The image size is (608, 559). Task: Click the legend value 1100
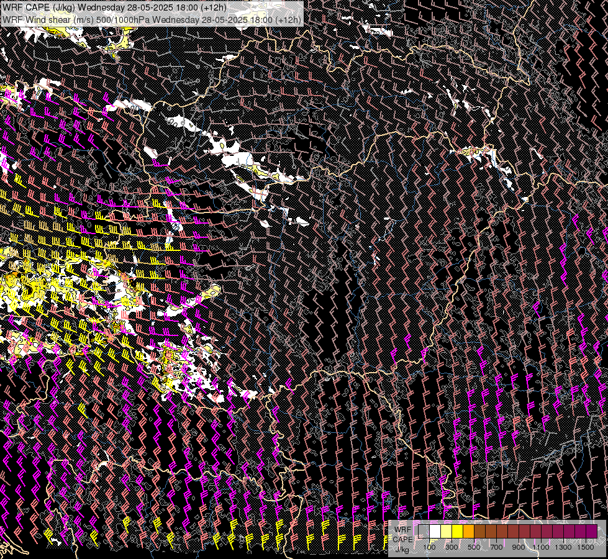(x=540, y=547)
